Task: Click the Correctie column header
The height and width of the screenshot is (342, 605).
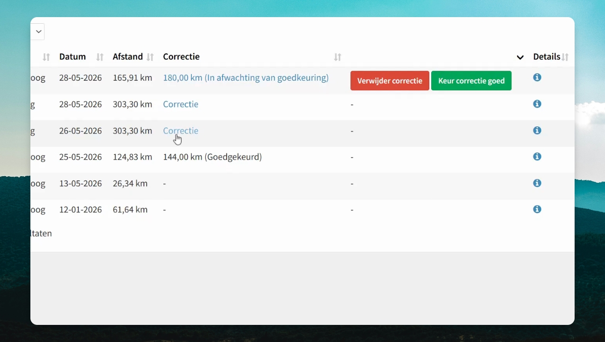Action: click(181, 57)
